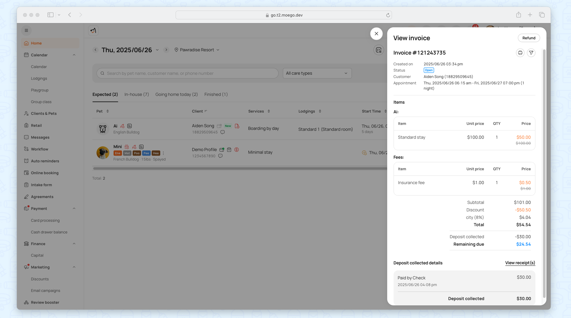Image resolution: width=571 pixels, height=318 pixels.
Task: Collapse the Marketing sidebar section
Action: [74, 267]
